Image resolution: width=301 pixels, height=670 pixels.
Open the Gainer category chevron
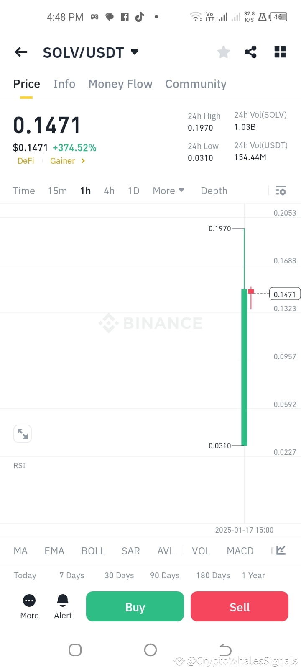(82, 161)
